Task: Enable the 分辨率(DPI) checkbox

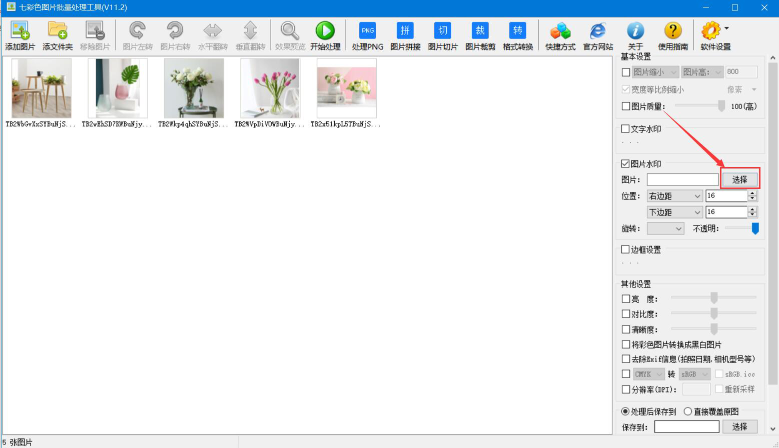Action: tap(626, 389)
